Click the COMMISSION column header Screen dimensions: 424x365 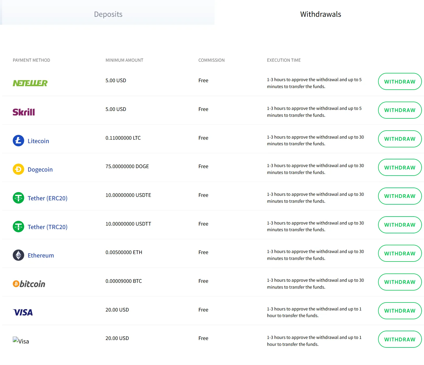(x=211, y=60)
